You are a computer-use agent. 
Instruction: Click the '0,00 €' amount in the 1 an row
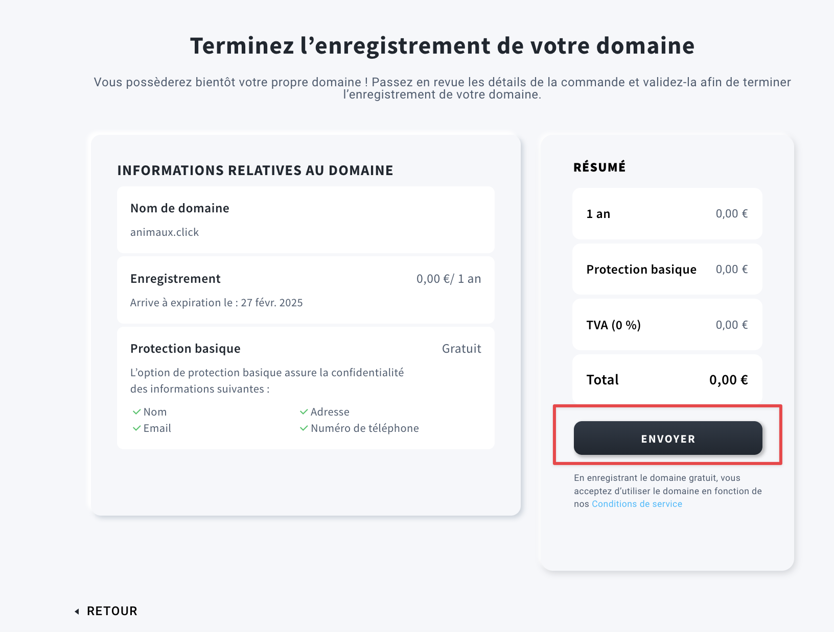pos(732,213)
